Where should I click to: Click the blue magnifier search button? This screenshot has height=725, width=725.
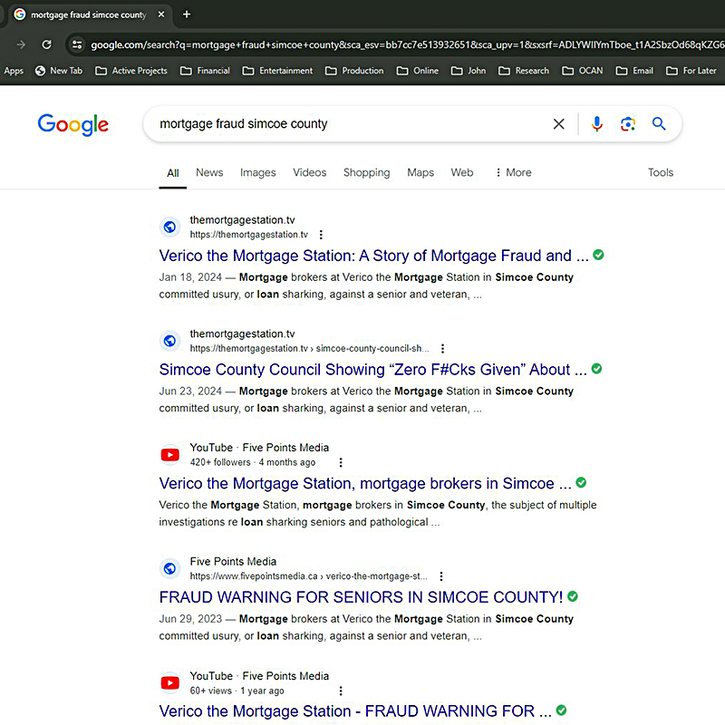pyautogui.click(x=659, y=124)
